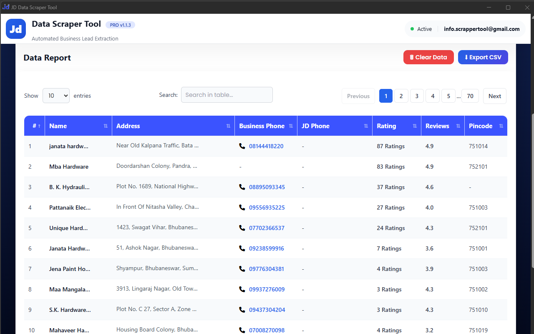Click the PRO v1.1.3 badge
This screenshot has width=534, height=334.
coord(120,25)
